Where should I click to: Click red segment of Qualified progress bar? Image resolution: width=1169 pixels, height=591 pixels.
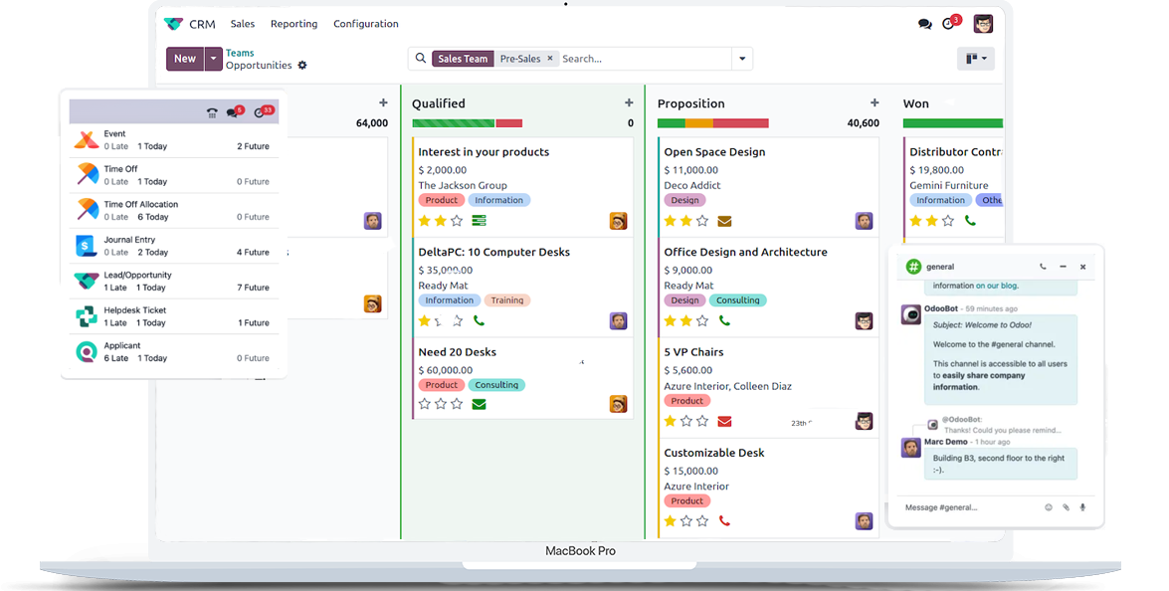pyautogui.click(x=509, y=123)
